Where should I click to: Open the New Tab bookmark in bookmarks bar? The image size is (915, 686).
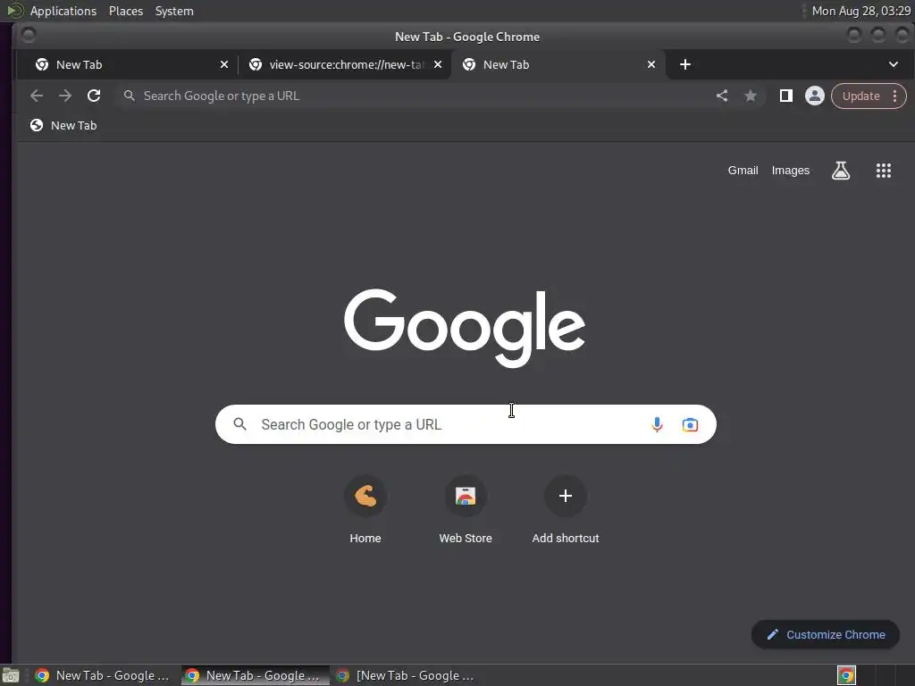tap(63, 125)
